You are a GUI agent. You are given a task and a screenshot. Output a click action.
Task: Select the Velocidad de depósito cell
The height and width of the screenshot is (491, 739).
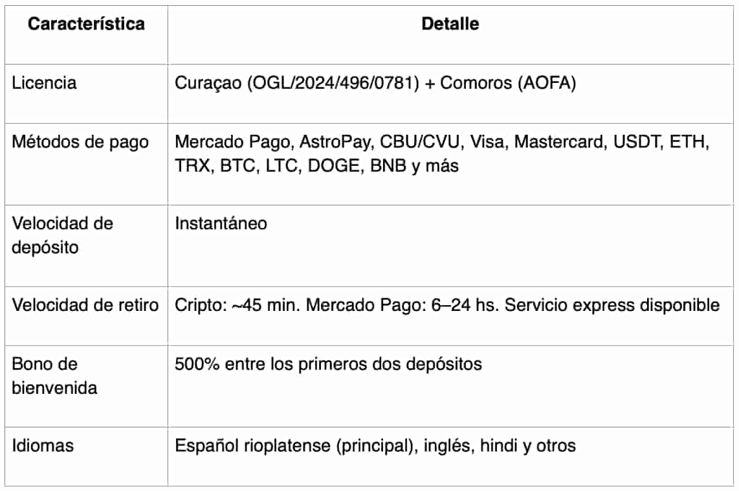(62, 235)
